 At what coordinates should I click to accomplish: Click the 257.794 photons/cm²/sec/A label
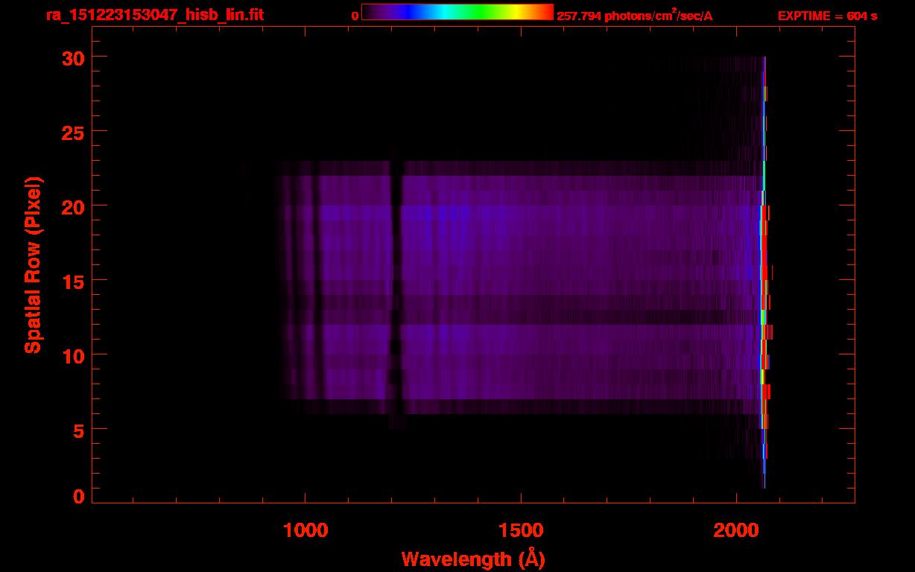click(635, 16)
